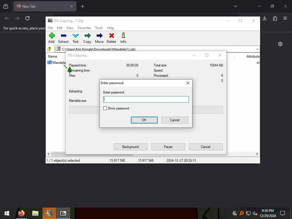Viewport: 292px width, 219px height.
Task: Open the browser recent tabs view icon
Action: (6, 6)
